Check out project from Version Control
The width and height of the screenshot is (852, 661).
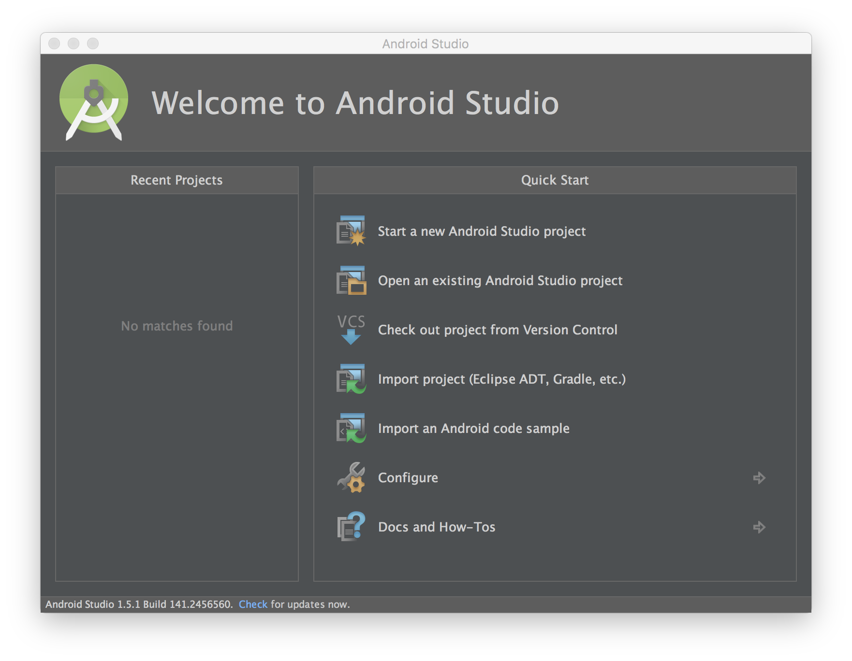coord(498,330)
